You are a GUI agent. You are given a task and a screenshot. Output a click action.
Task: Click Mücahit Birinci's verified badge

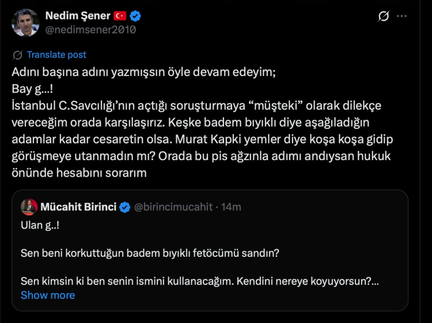[124, 207]
